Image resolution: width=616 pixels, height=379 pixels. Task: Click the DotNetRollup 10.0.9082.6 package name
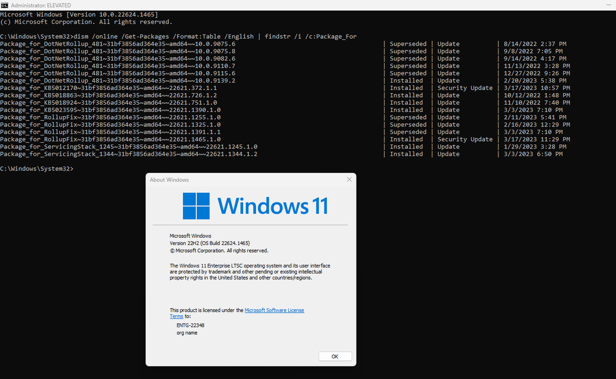point(117,59)
